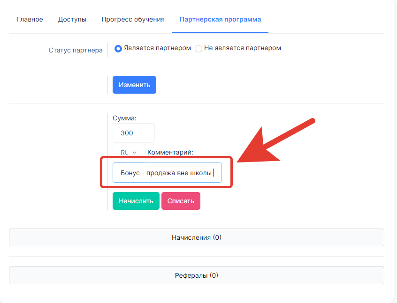The image size is (397, 303).
Task: Click the currency code text in selector
Action: pyautogui.click(x=124, y=153)
